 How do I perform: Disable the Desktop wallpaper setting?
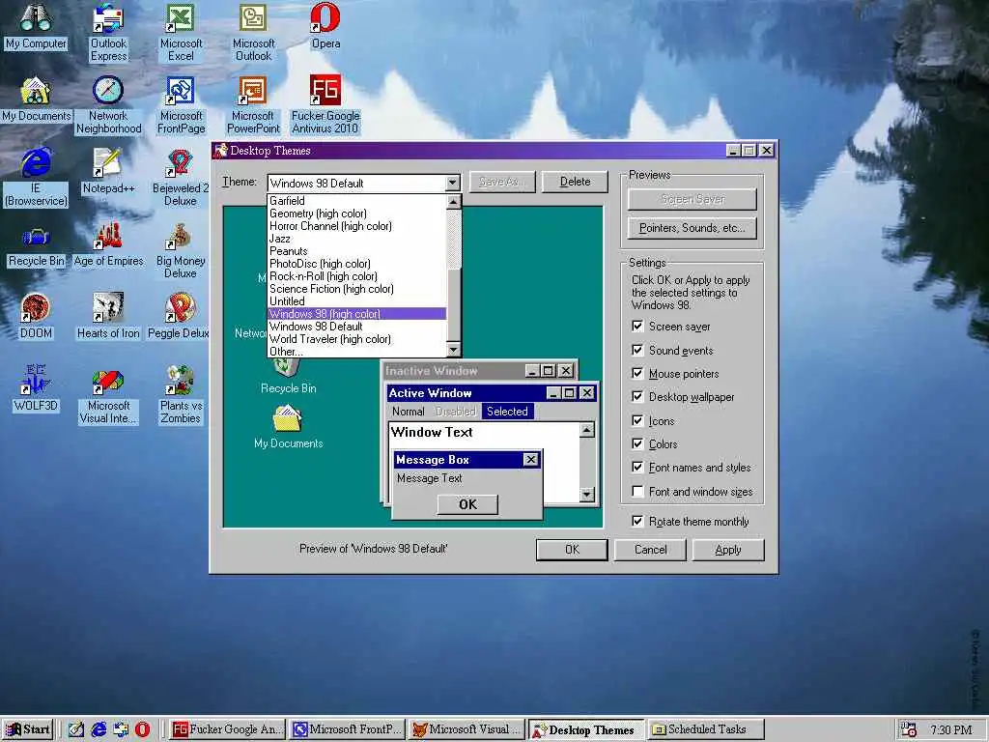click(x=637, y=396)
